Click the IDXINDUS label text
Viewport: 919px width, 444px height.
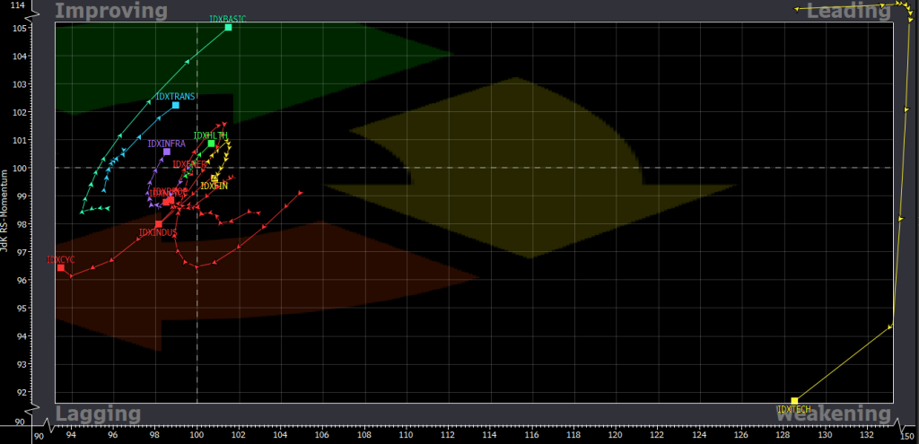[158, 232]
